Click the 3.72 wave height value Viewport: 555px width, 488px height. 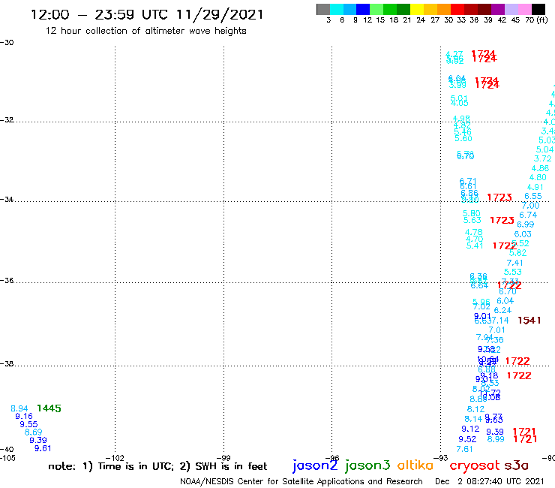542,158
